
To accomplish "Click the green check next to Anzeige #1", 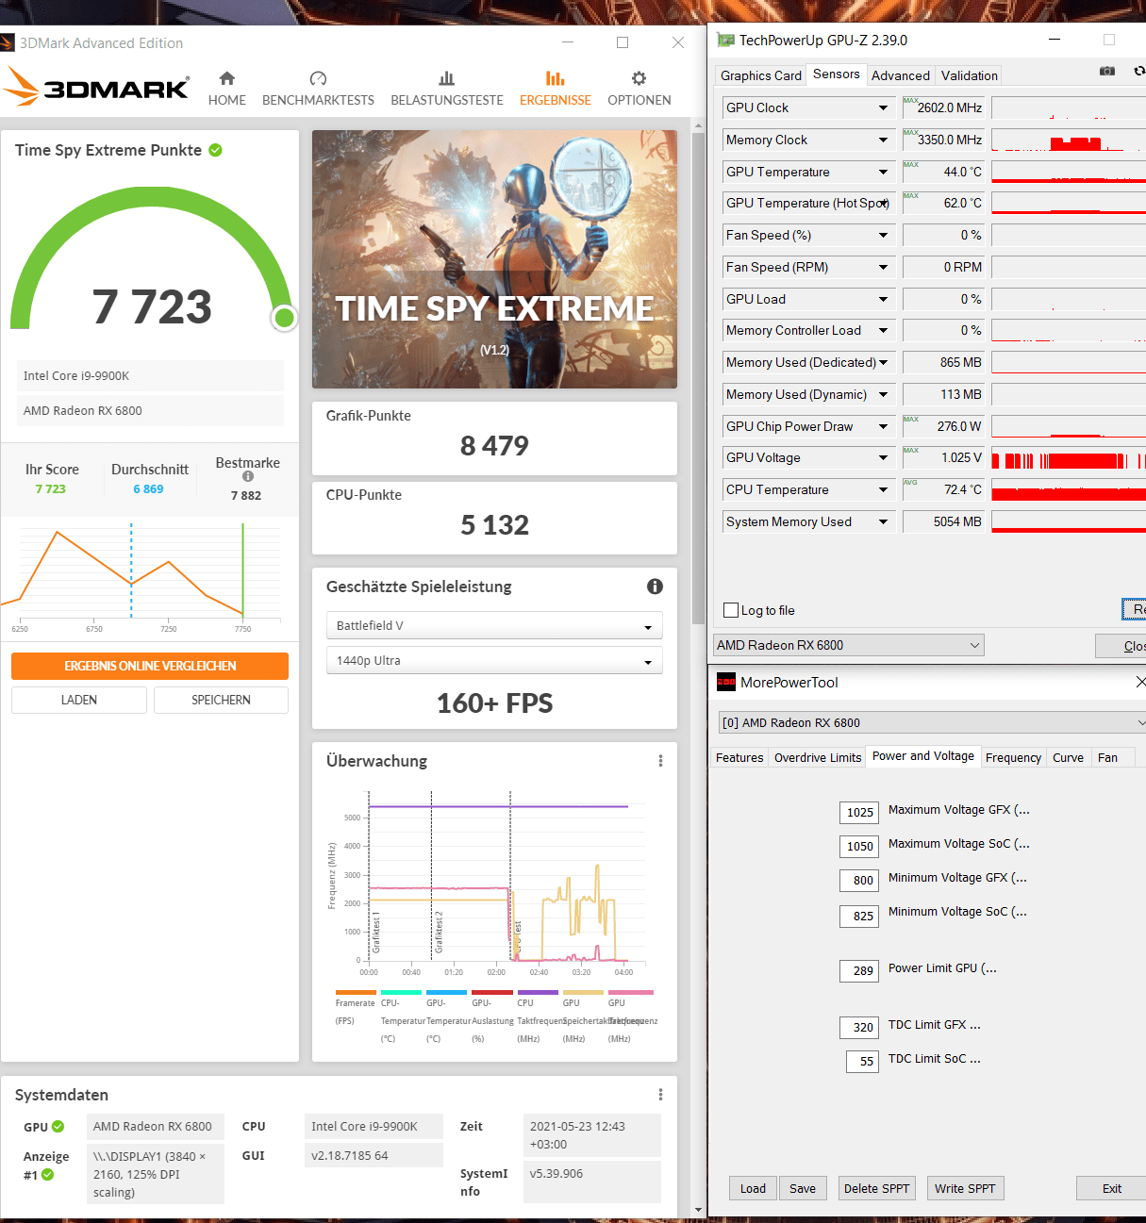I will (x=47, y=1175).
